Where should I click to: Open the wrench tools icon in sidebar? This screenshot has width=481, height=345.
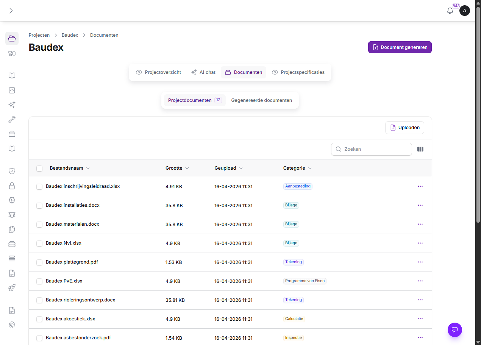tap(12, 120)
